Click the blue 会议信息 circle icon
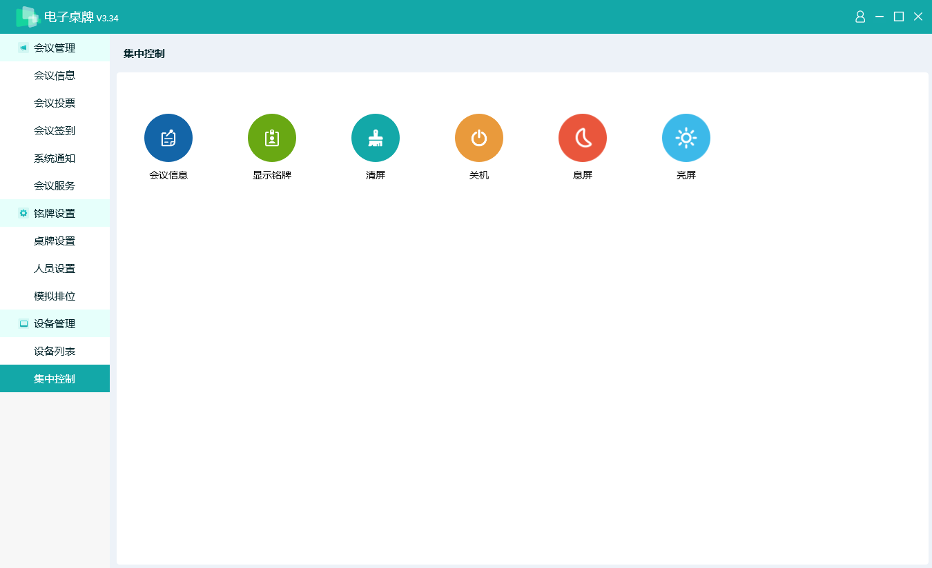The image size is (932, 568). (168, 138)
